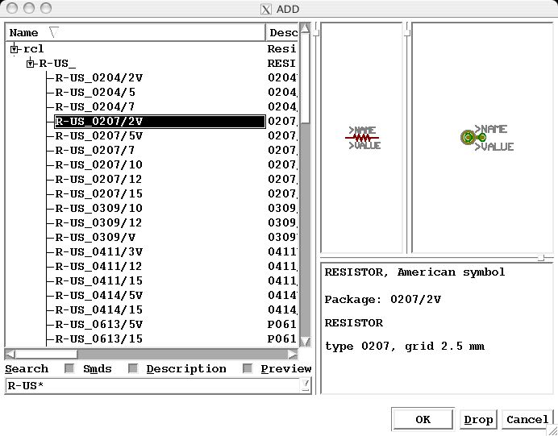Screen dimensions: 558x436
Task: Select R-US_0204/7 in the device list
Action: (x=94, y=107)
